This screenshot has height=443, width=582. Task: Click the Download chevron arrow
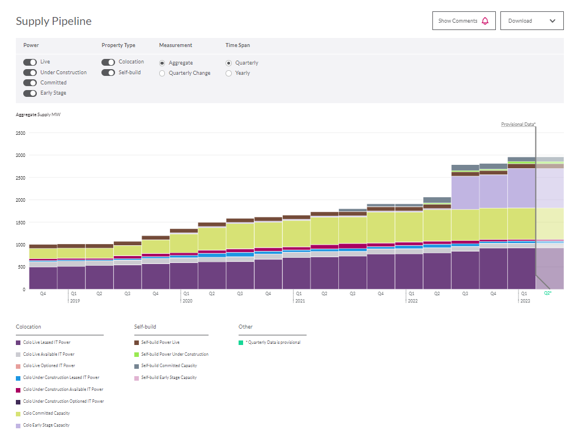coord(553,21)
